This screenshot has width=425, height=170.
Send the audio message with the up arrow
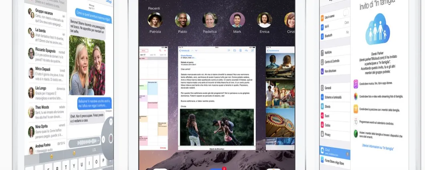coord(111,122)
